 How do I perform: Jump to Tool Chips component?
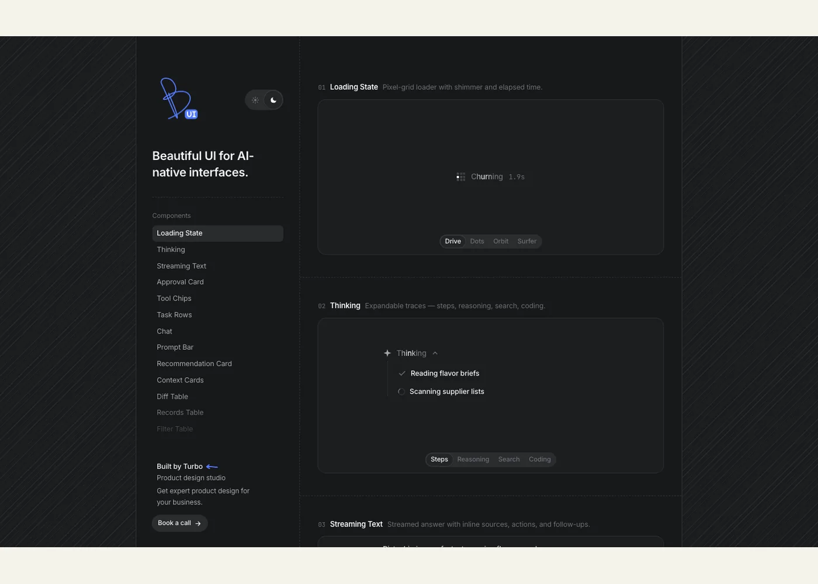pyautogui.click(x=218, y=298)
